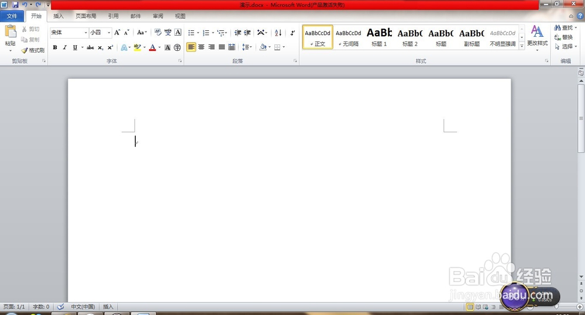Viewport: 585px width, 315px height.
Task: Click the Enclosed Character (字) icon
Action: (177, 47)
